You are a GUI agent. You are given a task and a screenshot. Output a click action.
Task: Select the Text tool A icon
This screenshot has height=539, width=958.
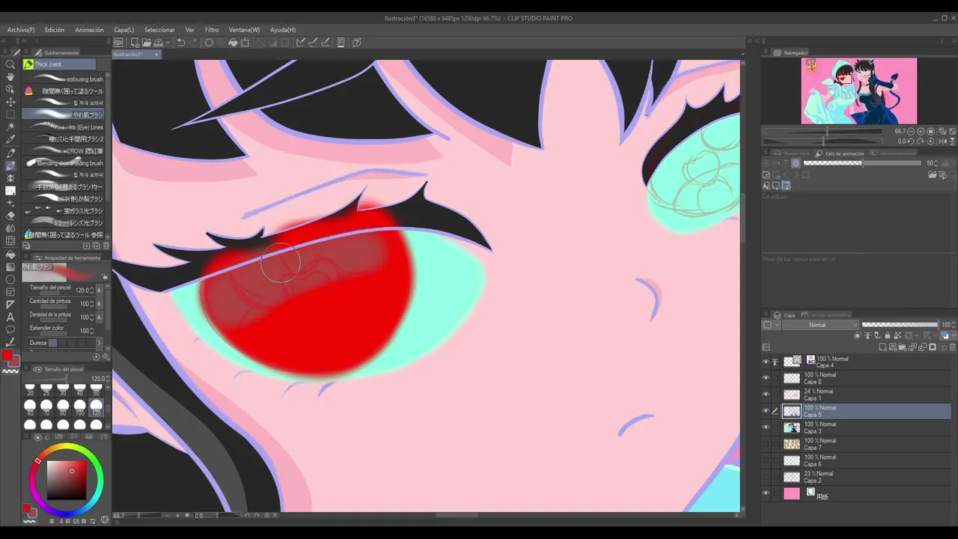coord(10,317)
